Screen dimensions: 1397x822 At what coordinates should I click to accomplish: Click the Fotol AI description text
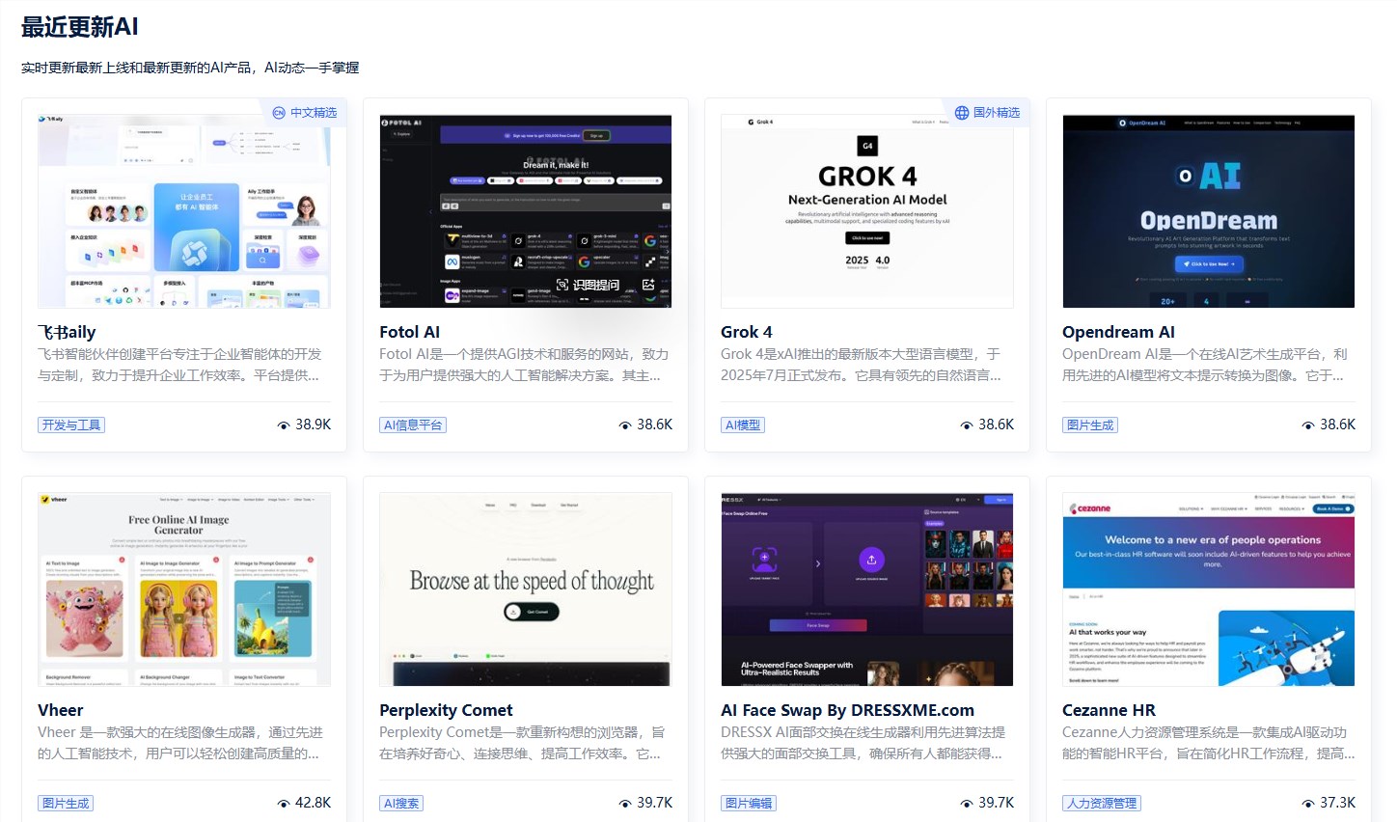pyautogui.click(x=524, y=365)
